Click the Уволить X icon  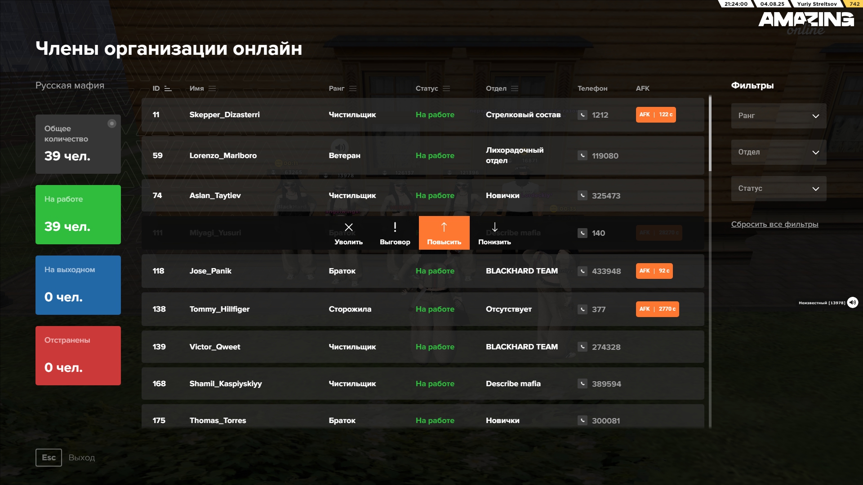[x=348, y=228]
